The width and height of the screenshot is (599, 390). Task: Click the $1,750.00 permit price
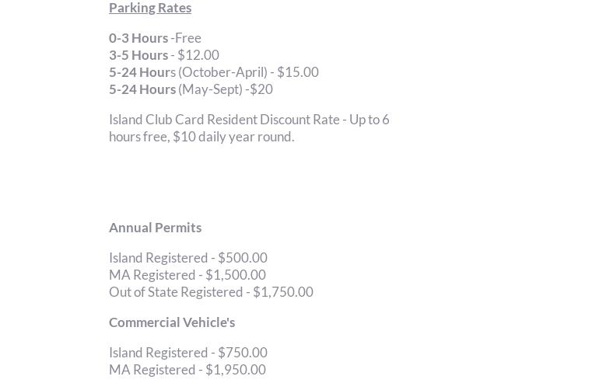tap(283, 292)
